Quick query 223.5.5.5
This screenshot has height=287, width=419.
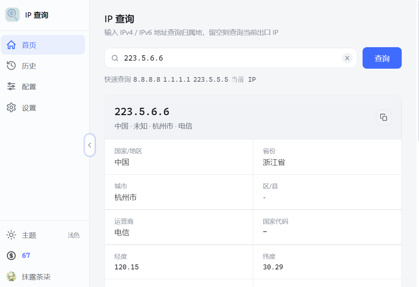(x=211, y=80)
